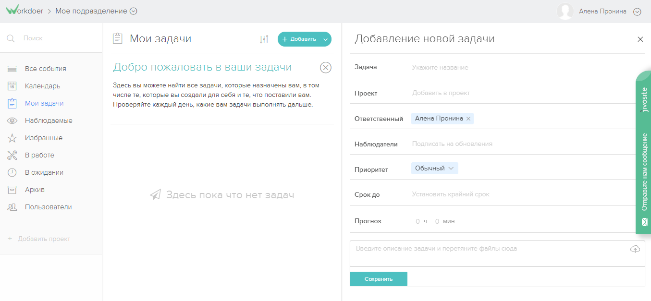Open the task filter sliders icon
Screen dimensions: 651x301
[x=263, y=39]
